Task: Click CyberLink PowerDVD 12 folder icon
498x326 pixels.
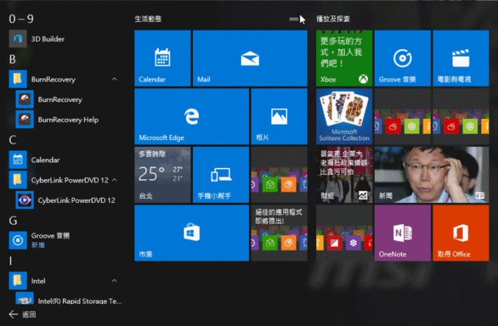Action: (18, 180)
